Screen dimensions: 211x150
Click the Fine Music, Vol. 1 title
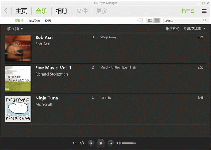(53, 68)
